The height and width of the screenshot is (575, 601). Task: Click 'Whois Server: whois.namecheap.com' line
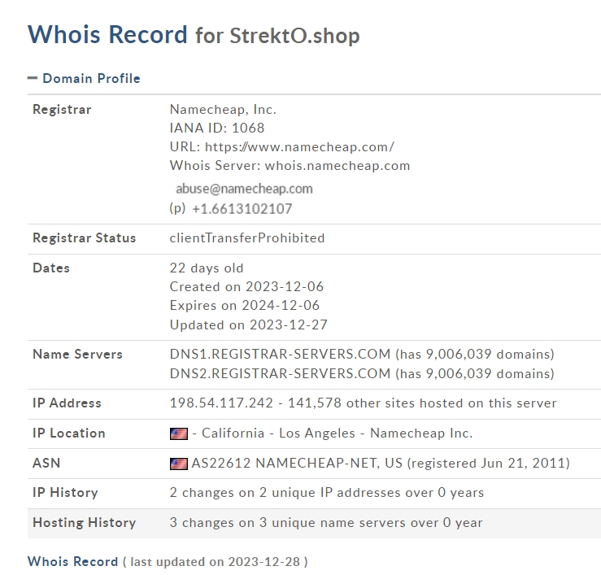[x=290, y=166]
